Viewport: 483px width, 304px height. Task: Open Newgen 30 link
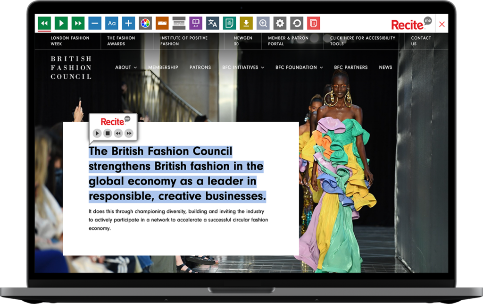(x=243, y=41)
